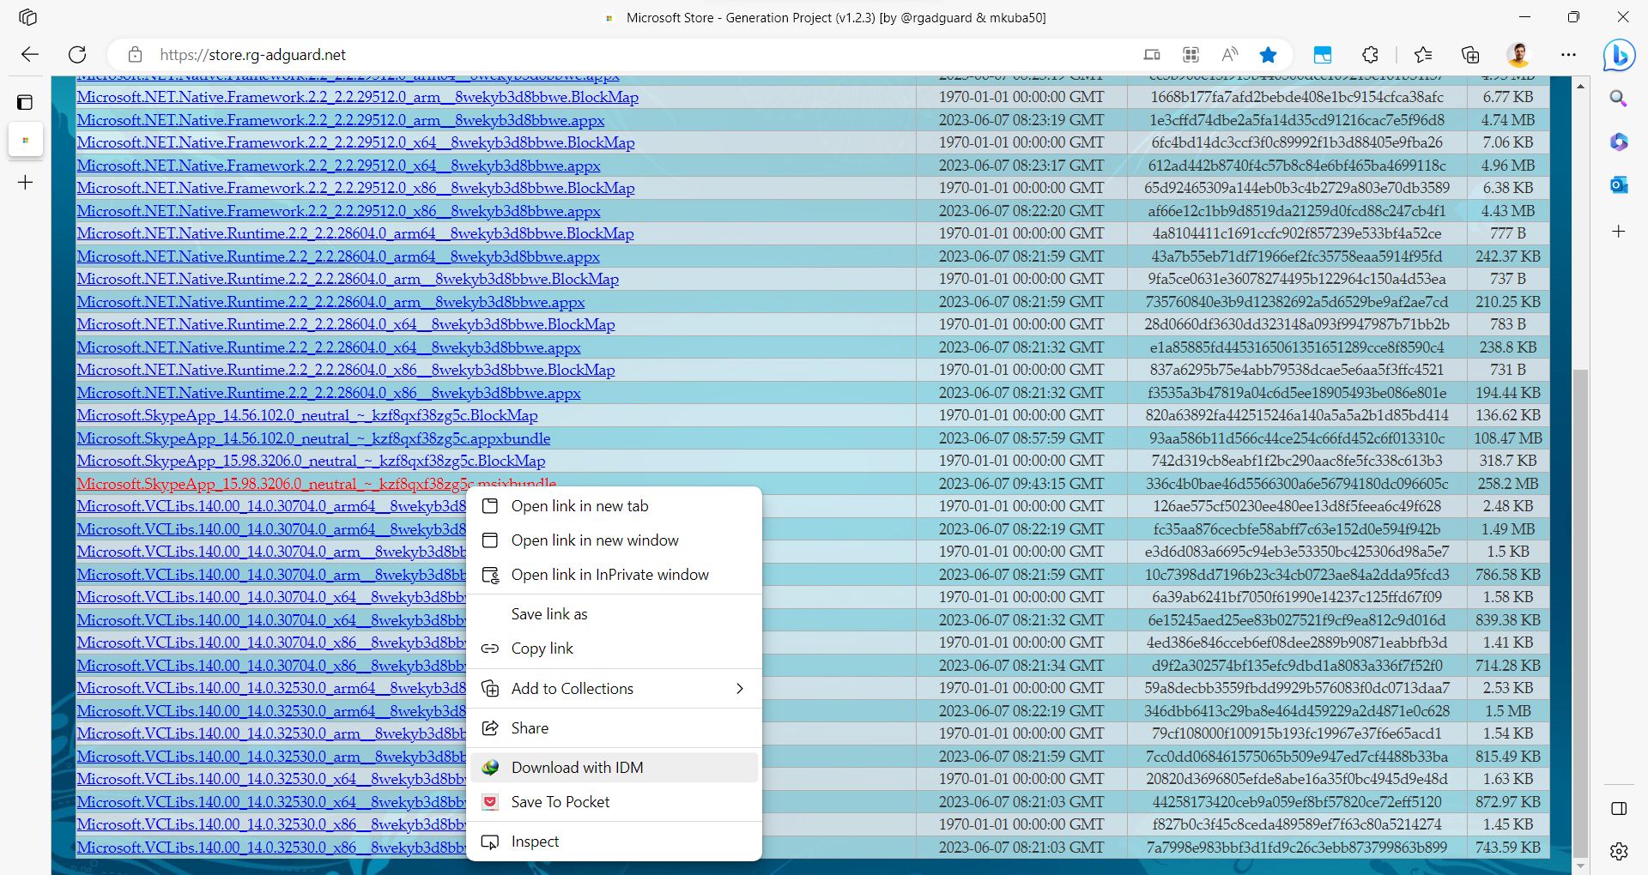Open Favorites list
1648x875 pixels.
pos(1423,55)
